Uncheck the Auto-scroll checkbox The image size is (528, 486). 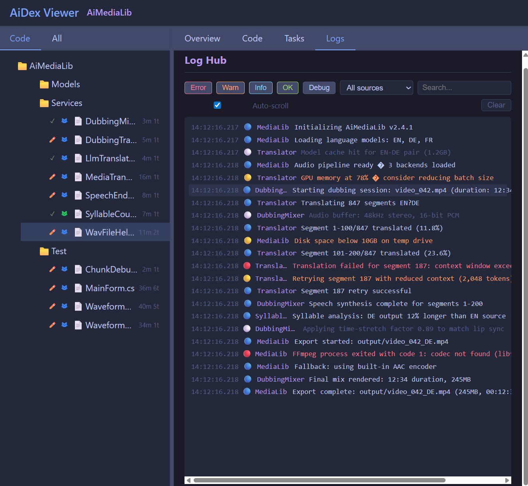[x=217, y=105]
